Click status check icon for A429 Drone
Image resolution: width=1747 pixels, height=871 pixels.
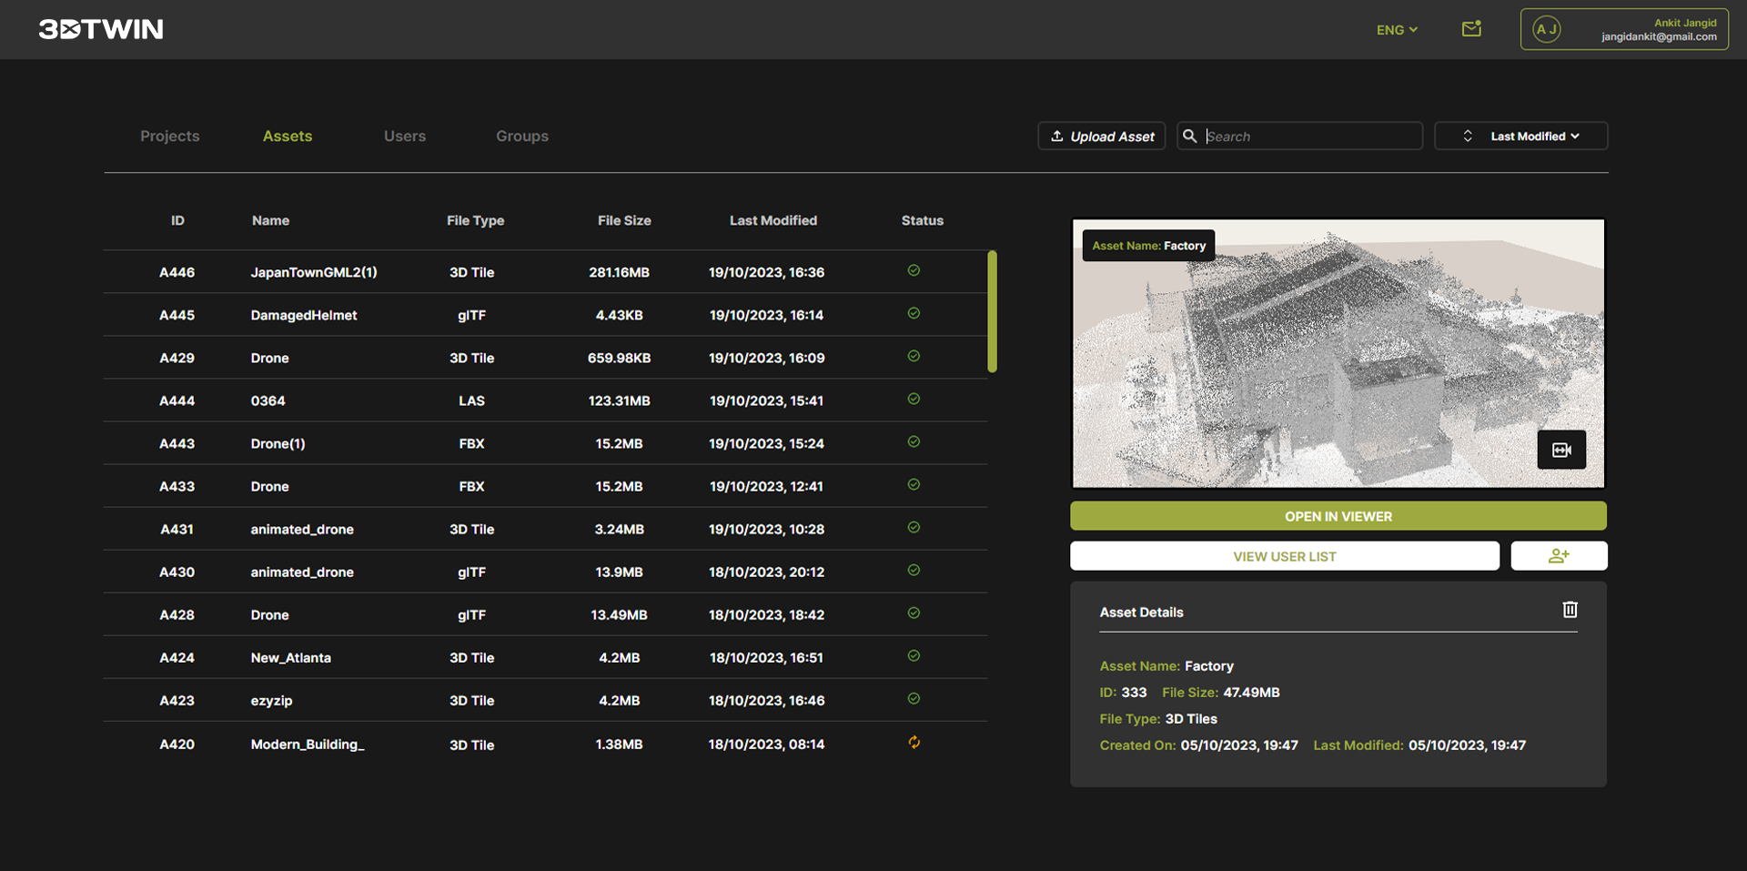[x=914, y=356]
